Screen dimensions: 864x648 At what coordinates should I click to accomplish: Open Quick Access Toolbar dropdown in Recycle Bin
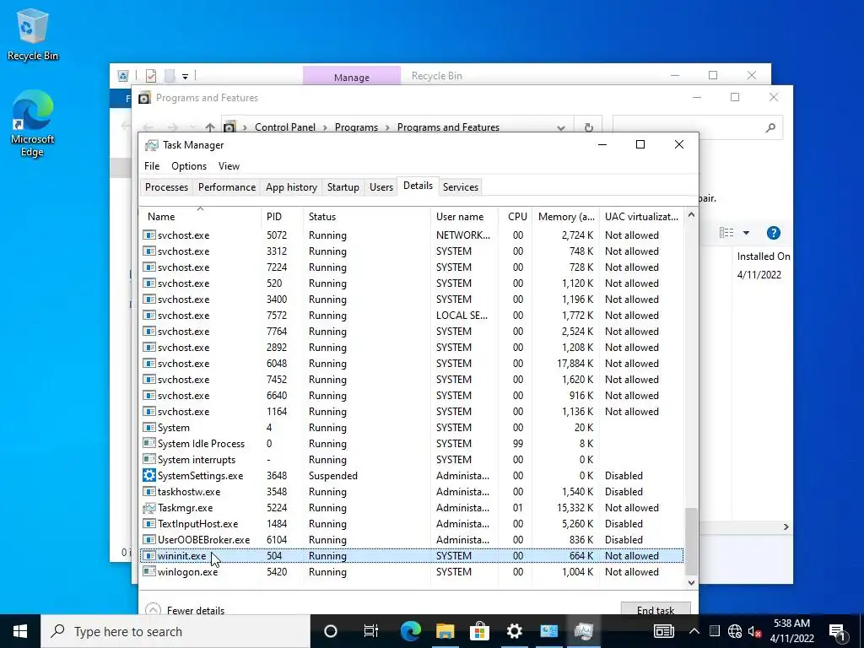[185, 76]
